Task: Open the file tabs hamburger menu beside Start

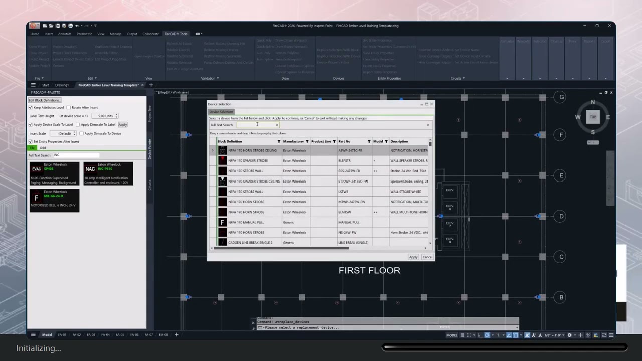Action: tap(33, 85)
